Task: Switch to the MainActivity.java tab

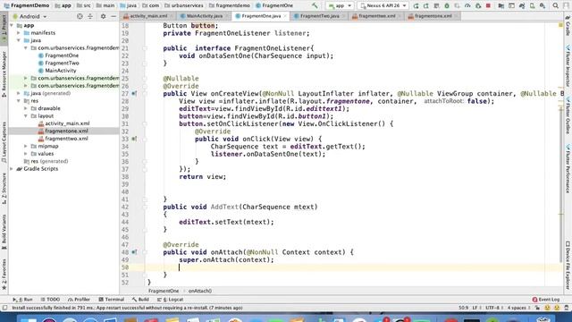Action: (x=205, y=16)
